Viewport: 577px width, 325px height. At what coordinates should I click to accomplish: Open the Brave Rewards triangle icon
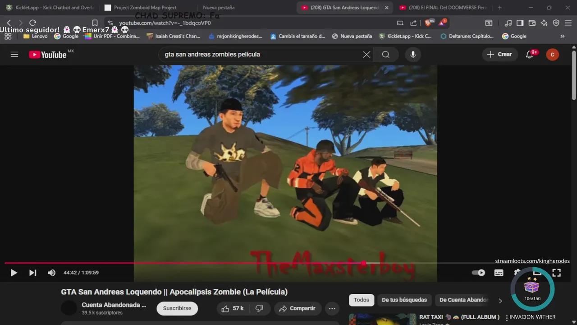442,23
